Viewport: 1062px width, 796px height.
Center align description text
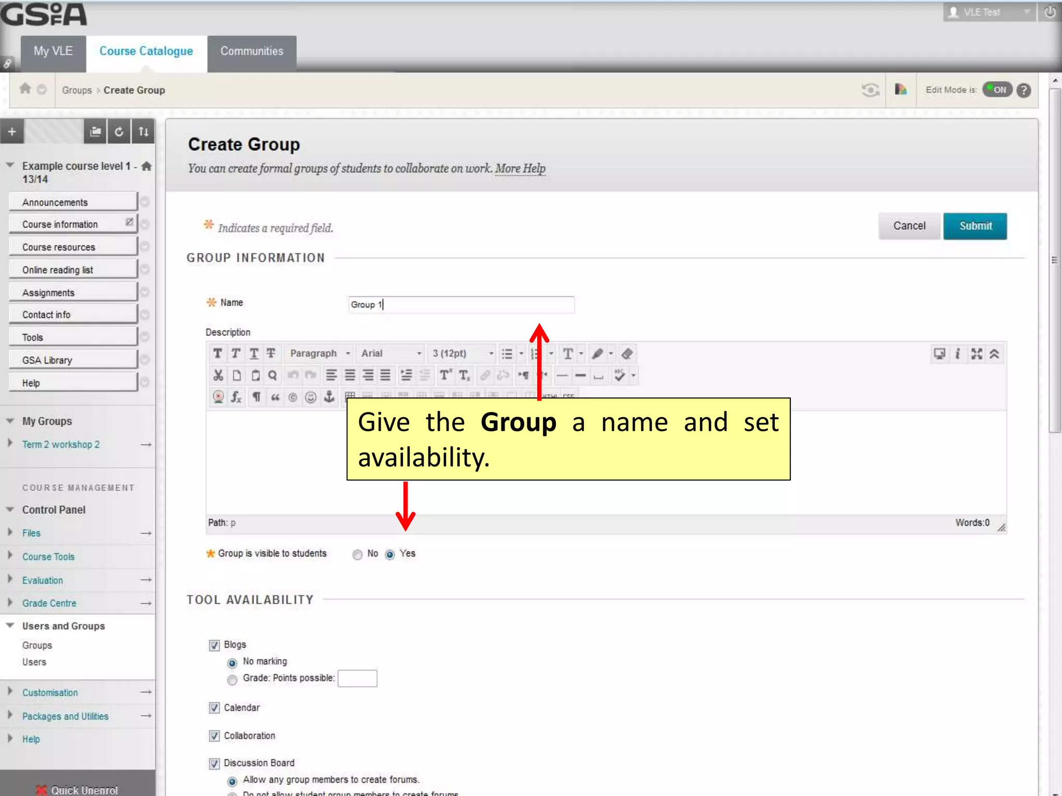350,375
